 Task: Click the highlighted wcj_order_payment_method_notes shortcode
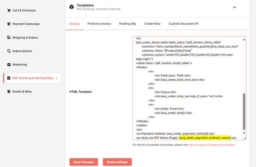205,138
